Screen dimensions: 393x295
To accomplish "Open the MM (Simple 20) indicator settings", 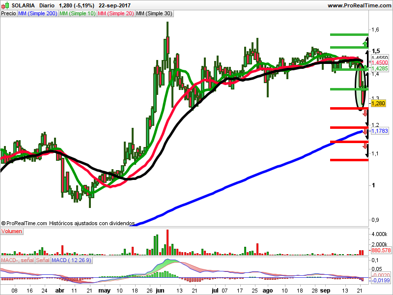I will (116, 14).
